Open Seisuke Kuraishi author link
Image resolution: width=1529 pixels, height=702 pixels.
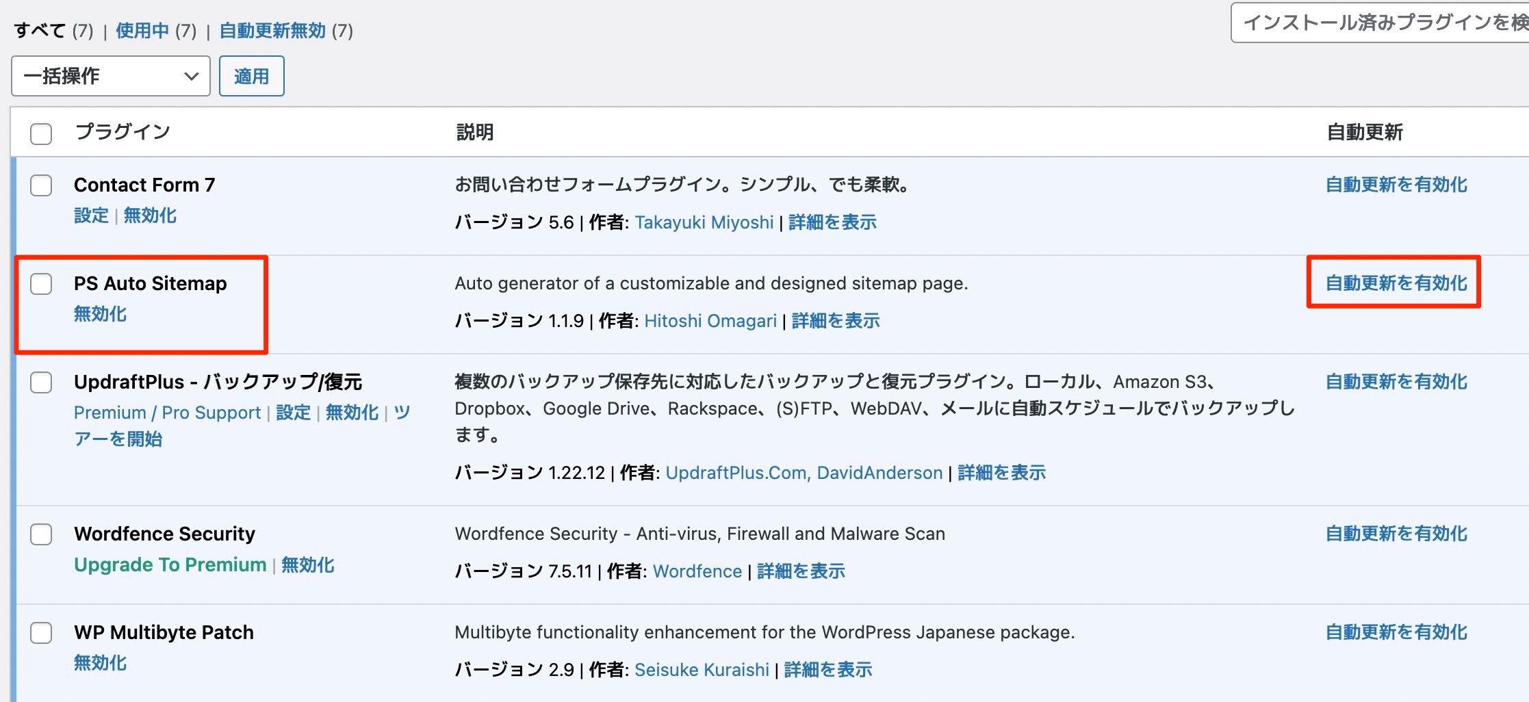click(x=702, y=670)
